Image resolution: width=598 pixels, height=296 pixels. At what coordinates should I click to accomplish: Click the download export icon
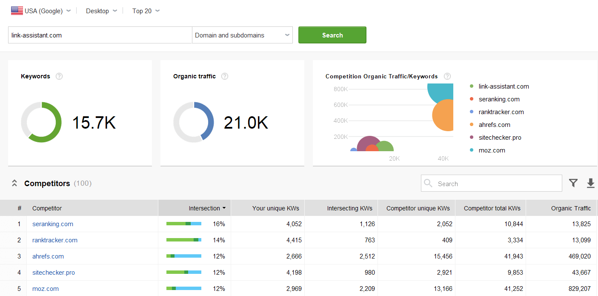pos(590,183)
